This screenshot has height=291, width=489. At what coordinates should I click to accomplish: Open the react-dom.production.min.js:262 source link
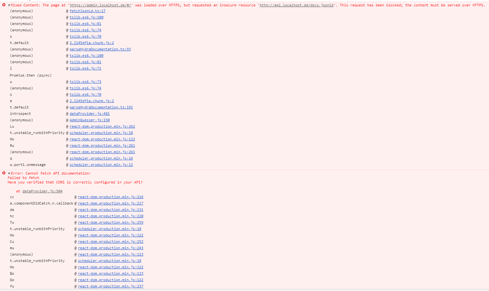[102, 126]
